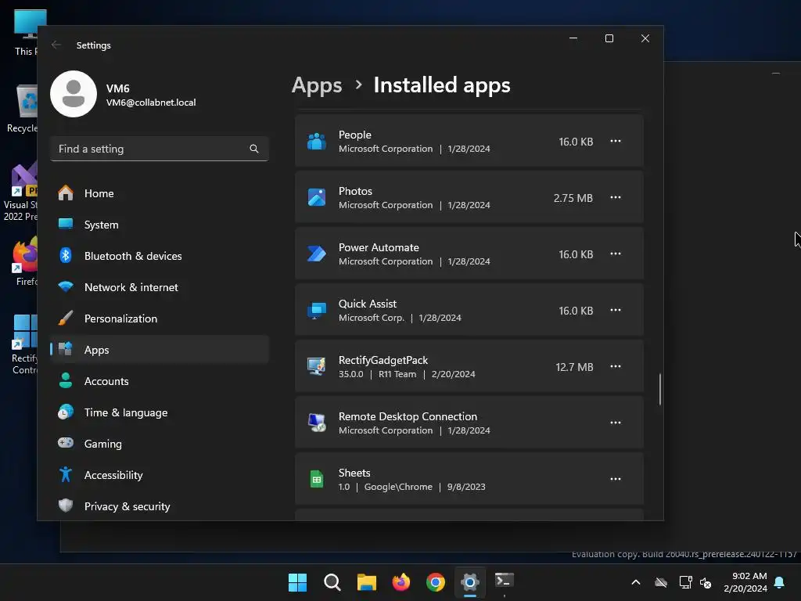Click the search magnifier in Find a setting
Image resolution: width=801 pixels, height=601 pixels.
coord(254,149)
